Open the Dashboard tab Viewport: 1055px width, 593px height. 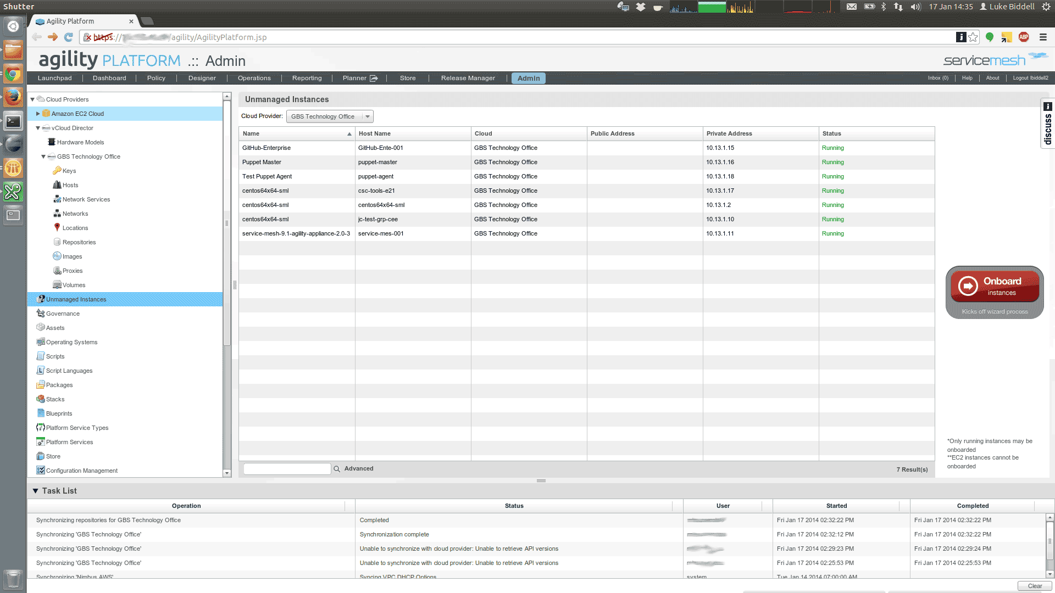coord(109,78)
